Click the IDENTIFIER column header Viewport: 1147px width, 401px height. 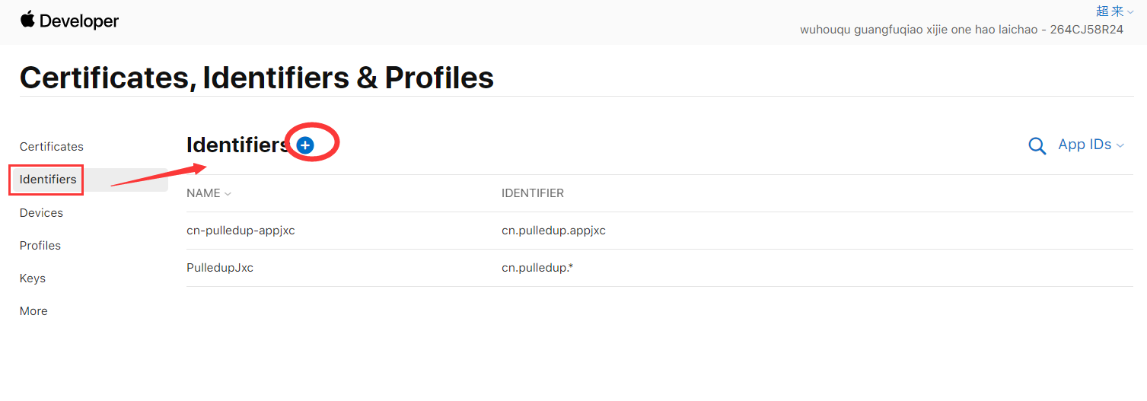(533, 193)
